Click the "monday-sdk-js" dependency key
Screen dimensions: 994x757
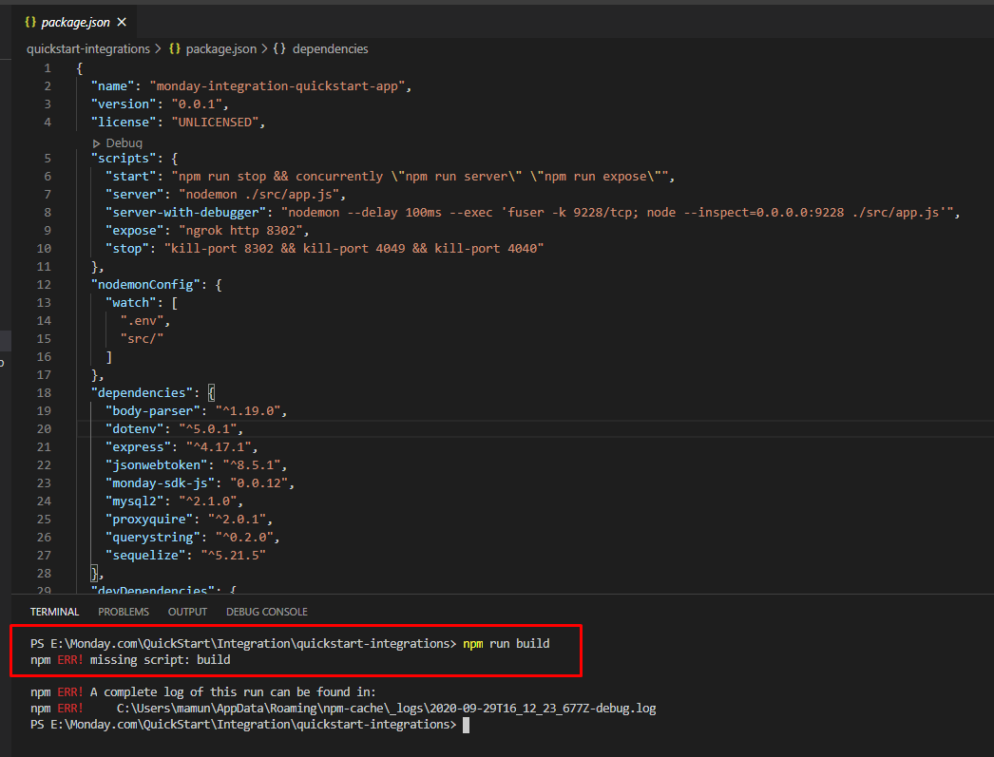(161, 483)
